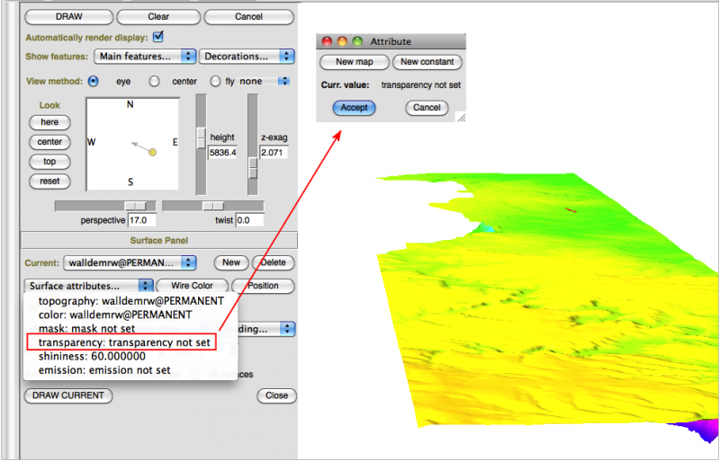Screen dimensions: 720x461
Task: Expand the Decorations dropdown
Action: coord(247,57)
